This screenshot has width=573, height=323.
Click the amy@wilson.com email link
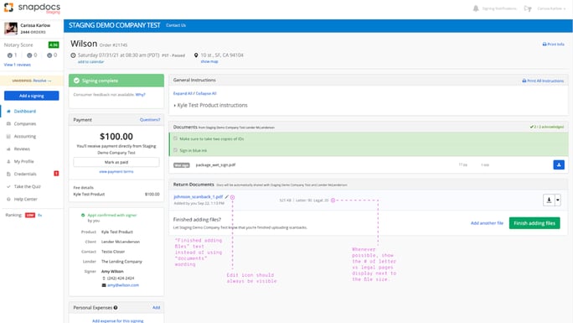pos(123,285)
